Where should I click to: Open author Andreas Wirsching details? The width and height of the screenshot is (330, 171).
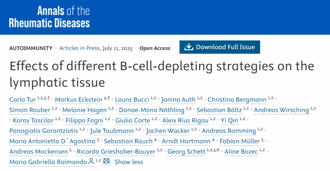[x=281, y=110]
